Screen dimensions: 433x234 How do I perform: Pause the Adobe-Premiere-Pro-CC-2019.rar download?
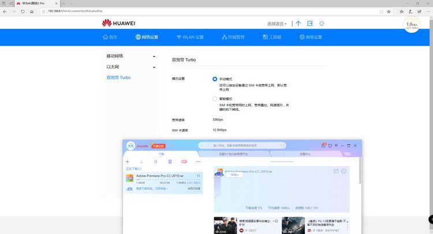coord(198,176)
